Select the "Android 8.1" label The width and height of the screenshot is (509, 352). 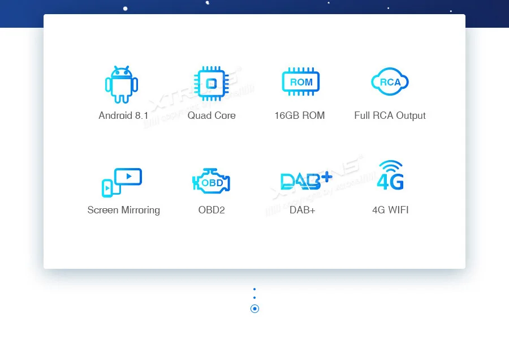point(123,115)
